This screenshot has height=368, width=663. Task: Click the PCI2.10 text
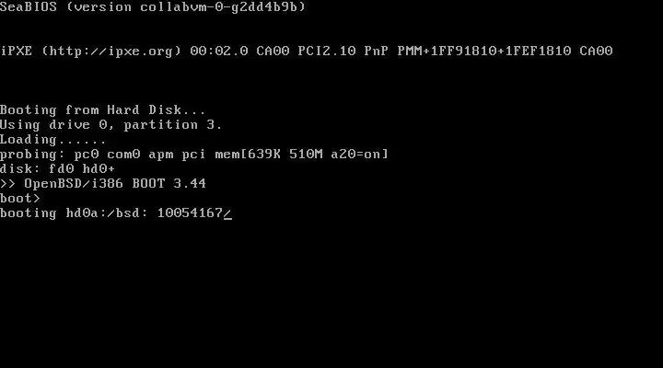coord(327,52)
